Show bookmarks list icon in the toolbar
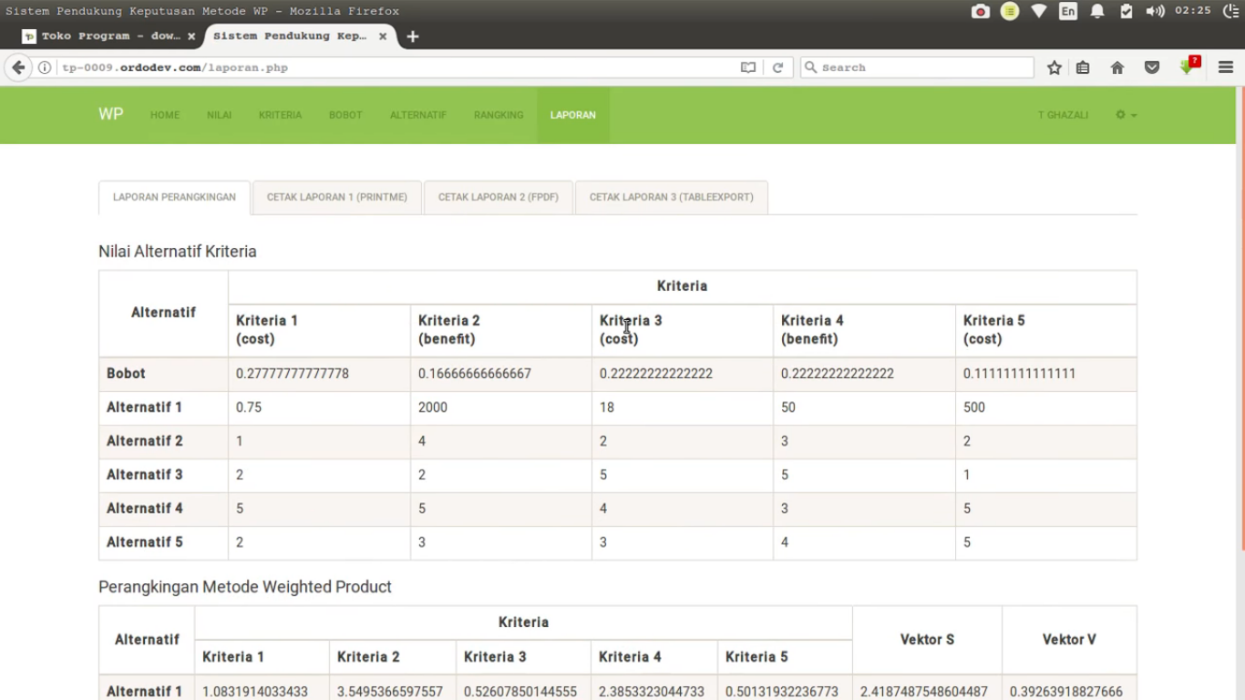 [1083, 67]
